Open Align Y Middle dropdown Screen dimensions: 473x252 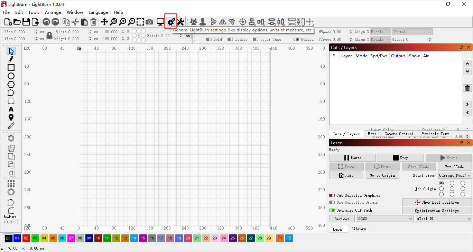(x=380, y=39)
